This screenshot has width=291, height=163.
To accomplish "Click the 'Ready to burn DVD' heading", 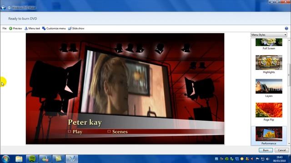I will coord(23,19).
